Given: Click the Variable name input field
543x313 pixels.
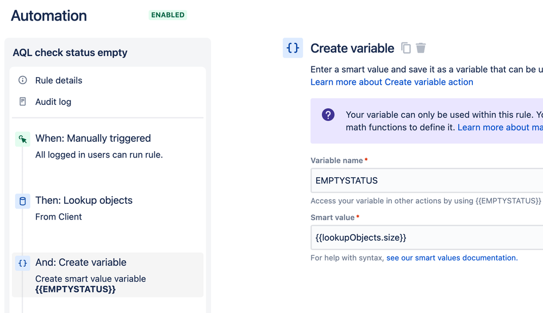Looking at the screenshot, I should tap(427, 180).
